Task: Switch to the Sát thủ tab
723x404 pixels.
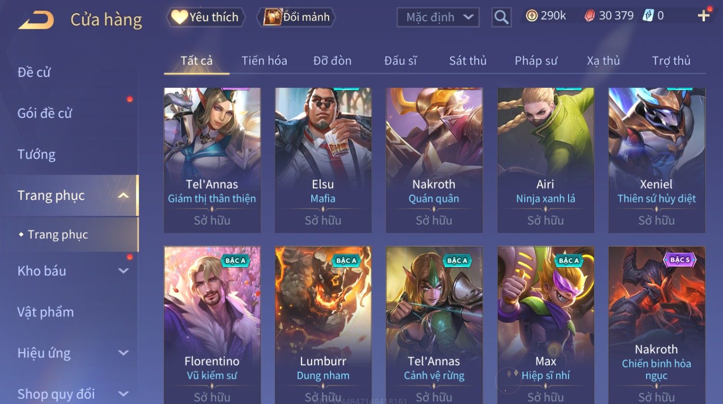Action: (468, 61)
